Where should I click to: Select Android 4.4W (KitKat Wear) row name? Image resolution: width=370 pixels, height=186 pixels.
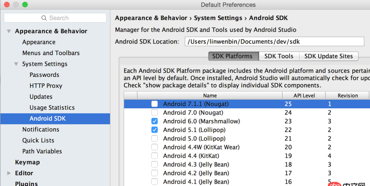(x=201, y=147)
